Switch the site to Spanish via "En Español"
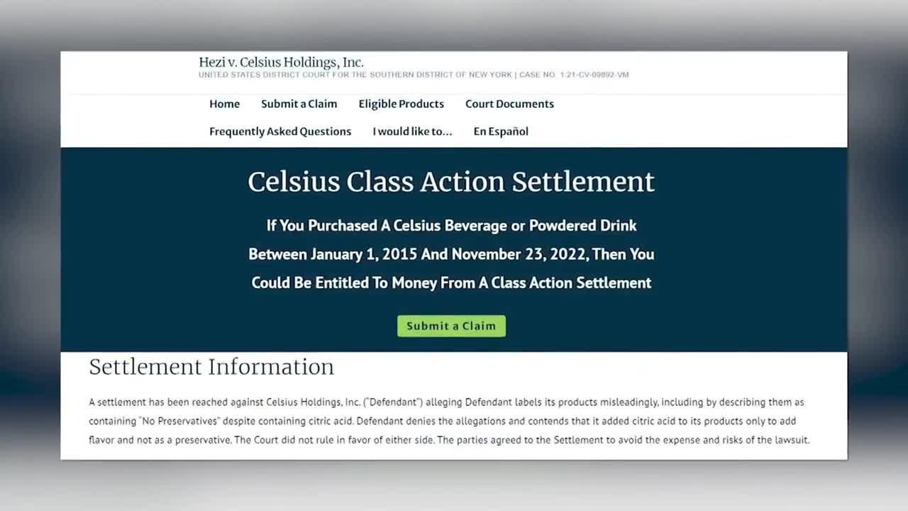Viewport: 908px width, 511px height. click(x=500, y=131)
